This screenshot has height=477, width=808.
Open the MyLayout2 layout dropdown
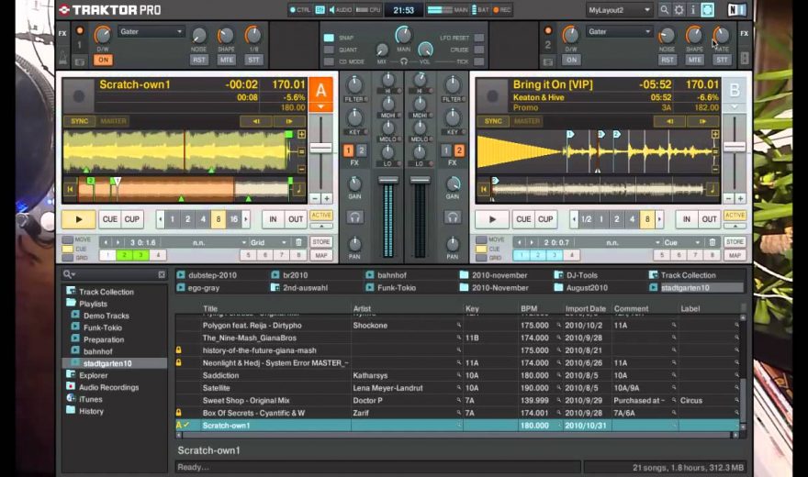coord(619,10)
